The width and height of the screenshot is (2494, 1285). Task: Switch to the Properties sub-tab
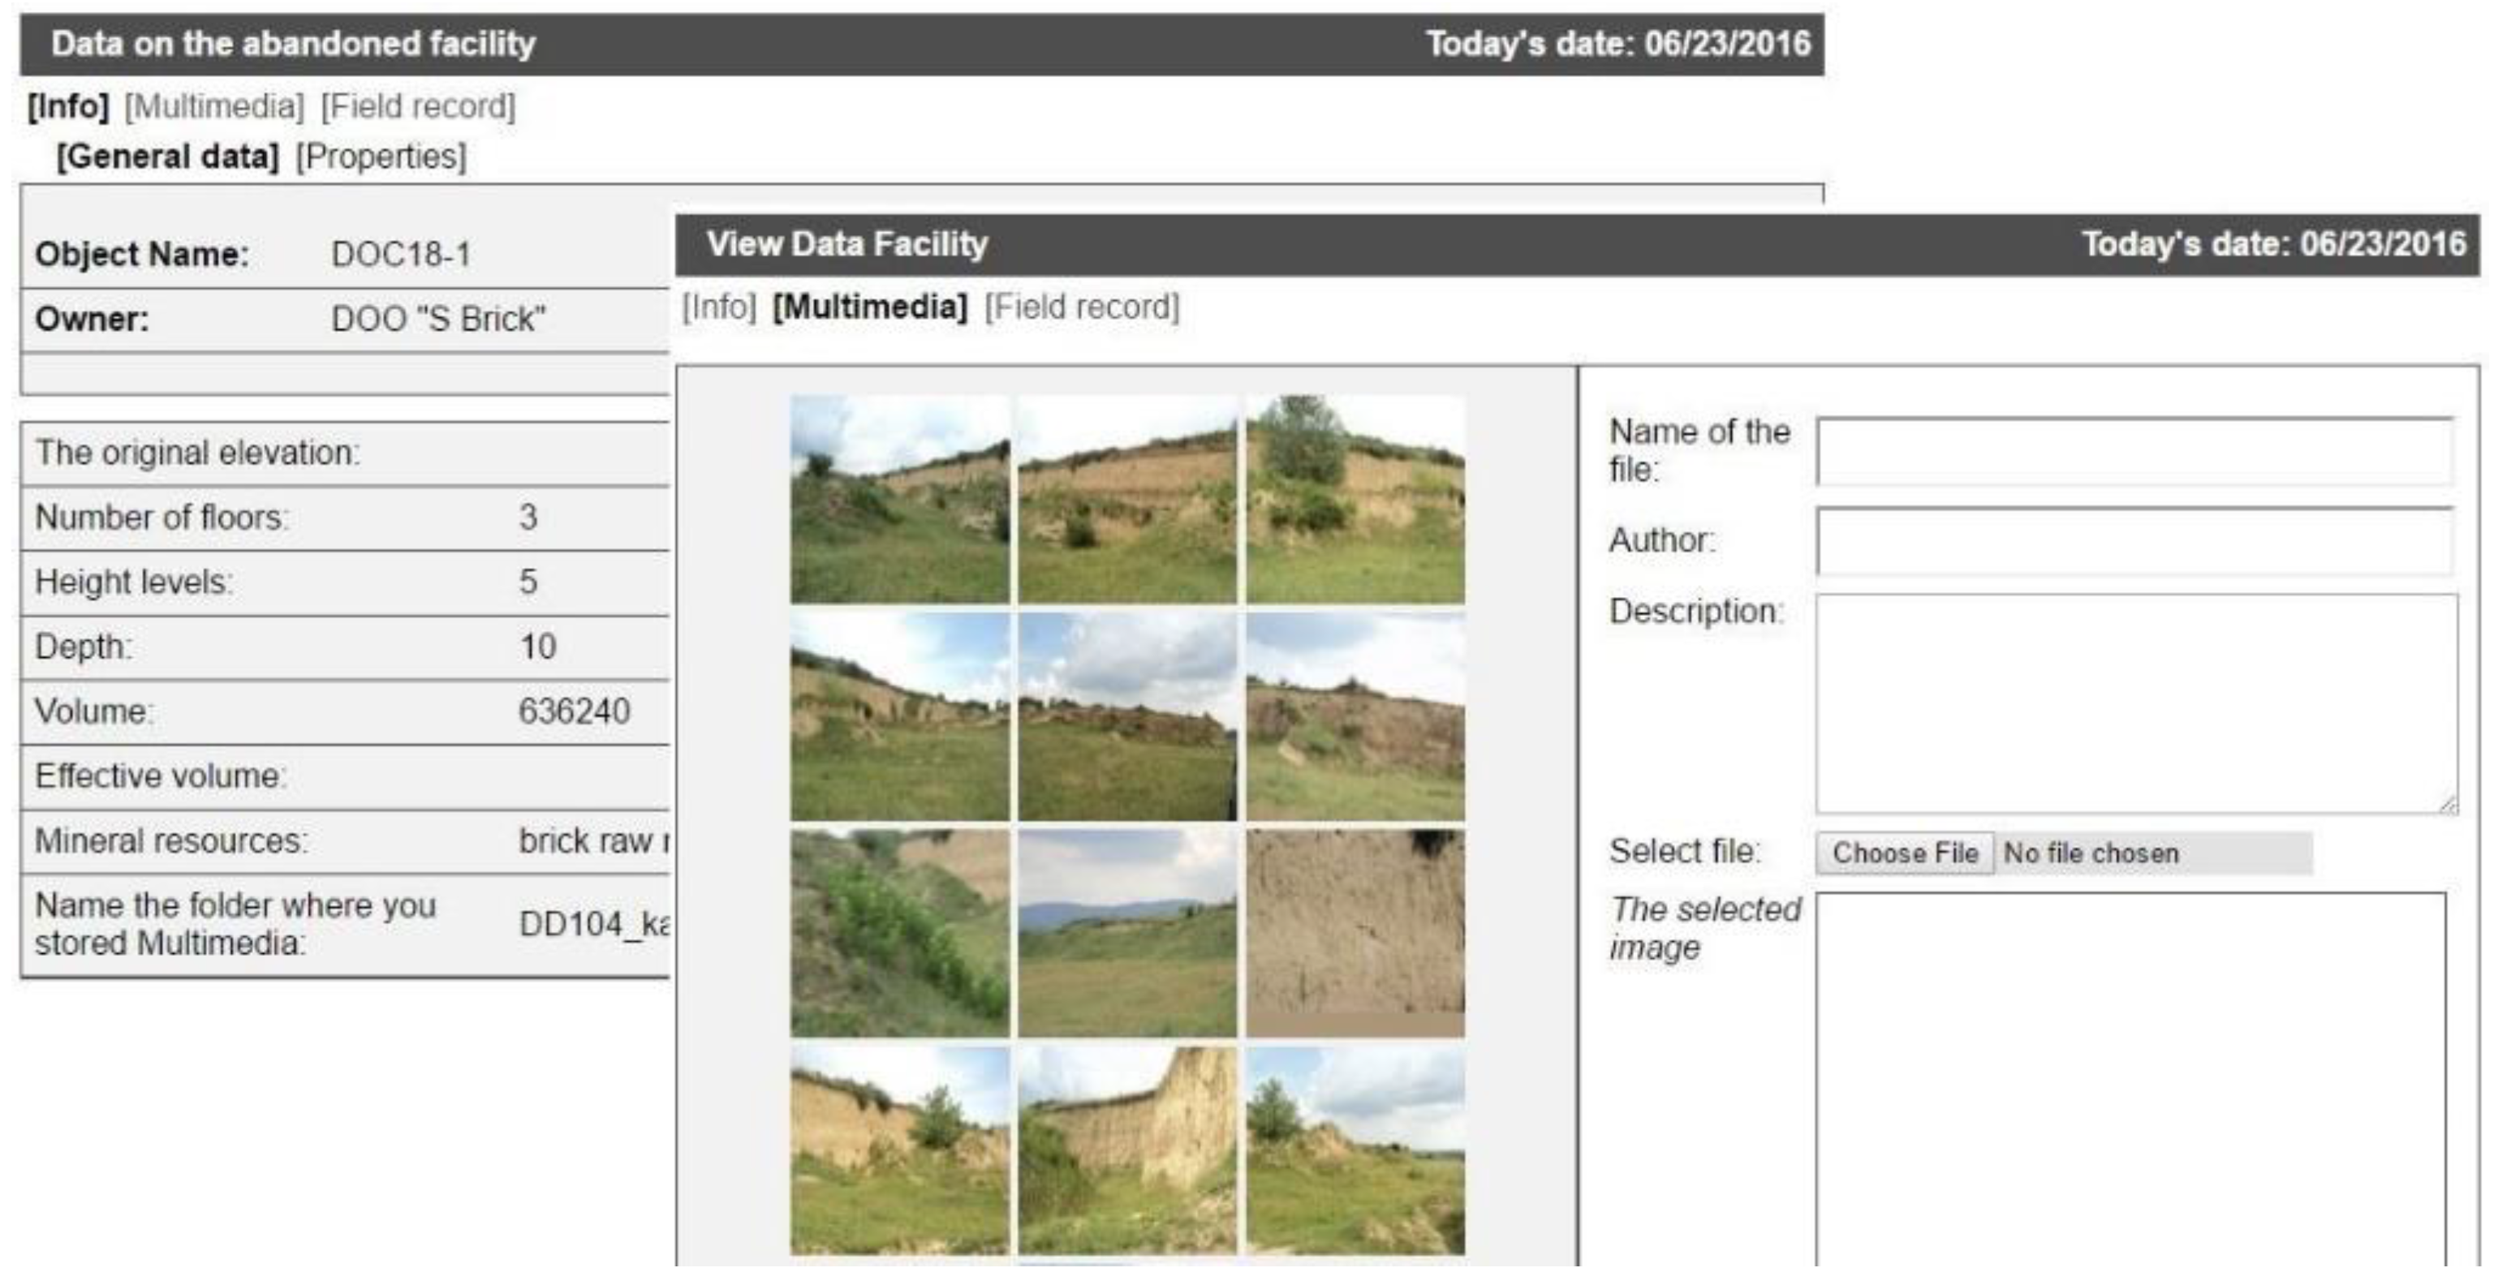tap(381, 157)
